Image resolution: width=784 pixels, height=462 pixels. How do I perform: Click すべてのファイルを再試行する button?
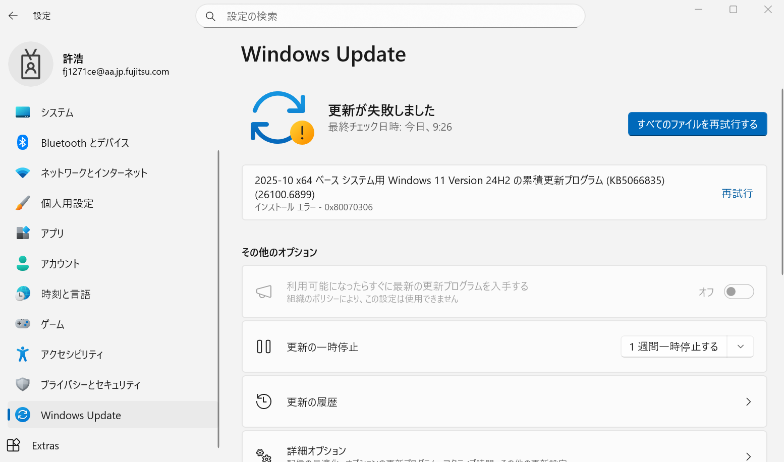[697, 124]
